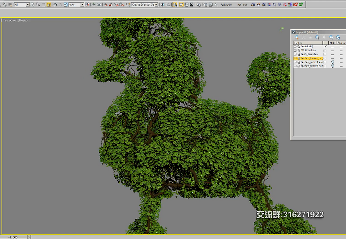346x239 pixels.
Task: Click the teapot Render Production icon
Action: [216, 5]
